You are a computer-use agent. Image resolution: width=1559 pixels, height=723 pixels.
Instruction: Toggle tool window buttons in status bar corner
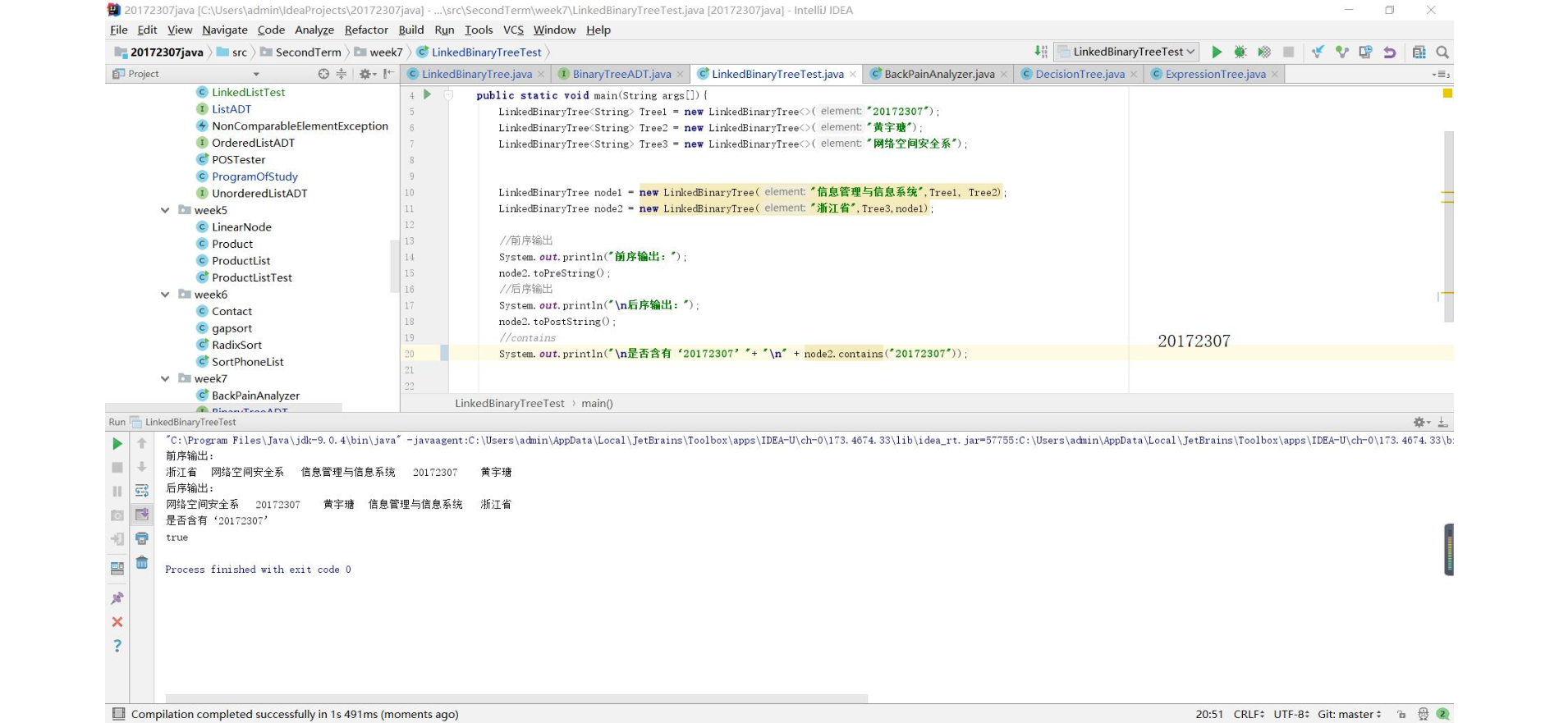pyautogui.click(x=119, y=714)
